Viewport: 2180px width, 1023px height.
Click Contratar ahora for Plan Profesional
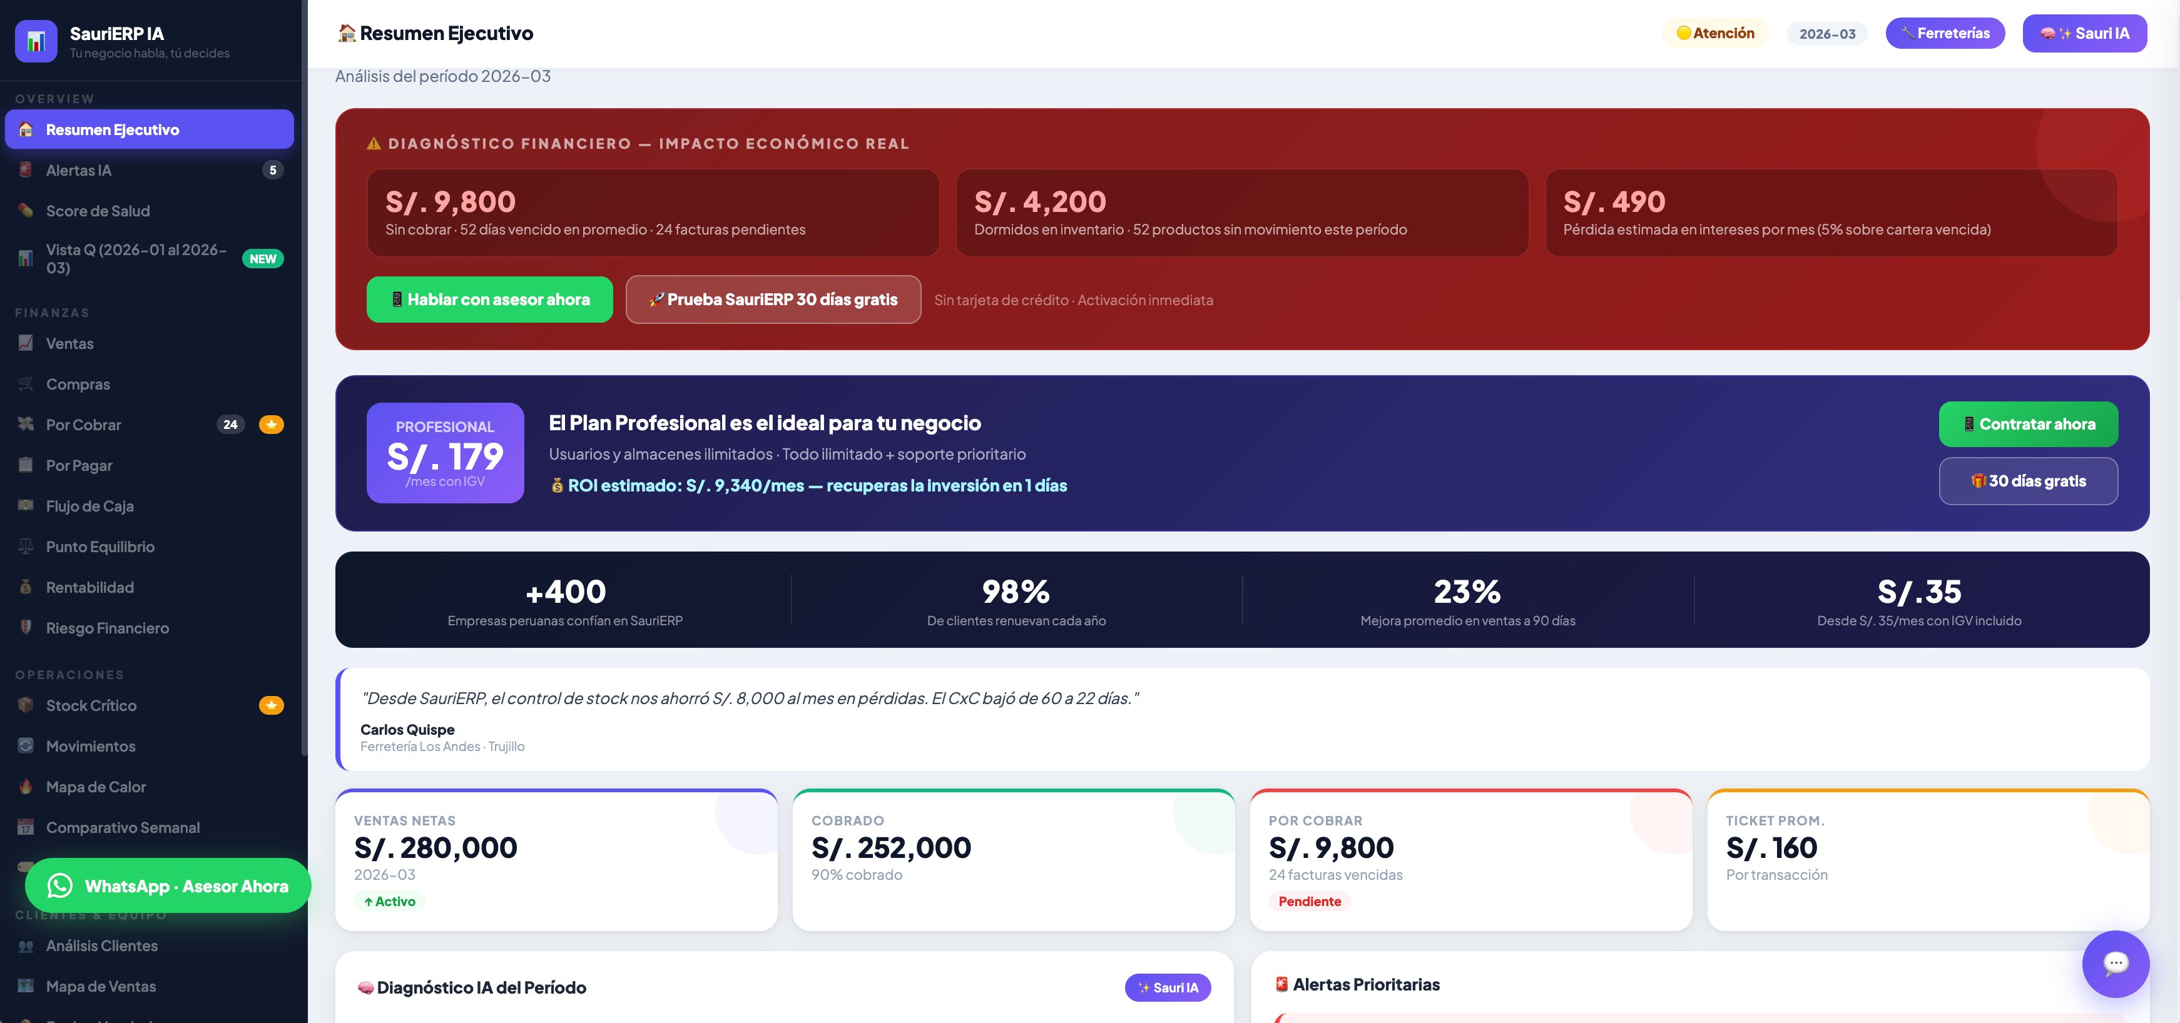[x=2029, y=423]
